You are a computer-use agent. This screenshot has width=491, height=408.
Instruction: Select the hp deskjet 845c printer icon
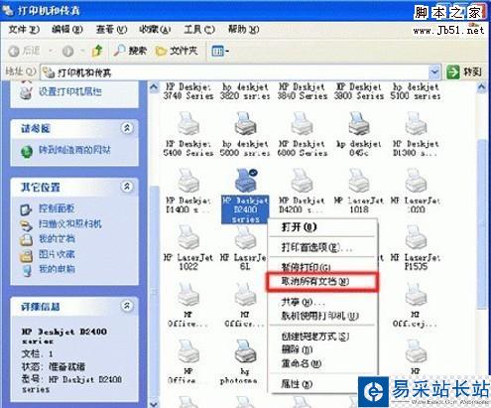point(359,124)
